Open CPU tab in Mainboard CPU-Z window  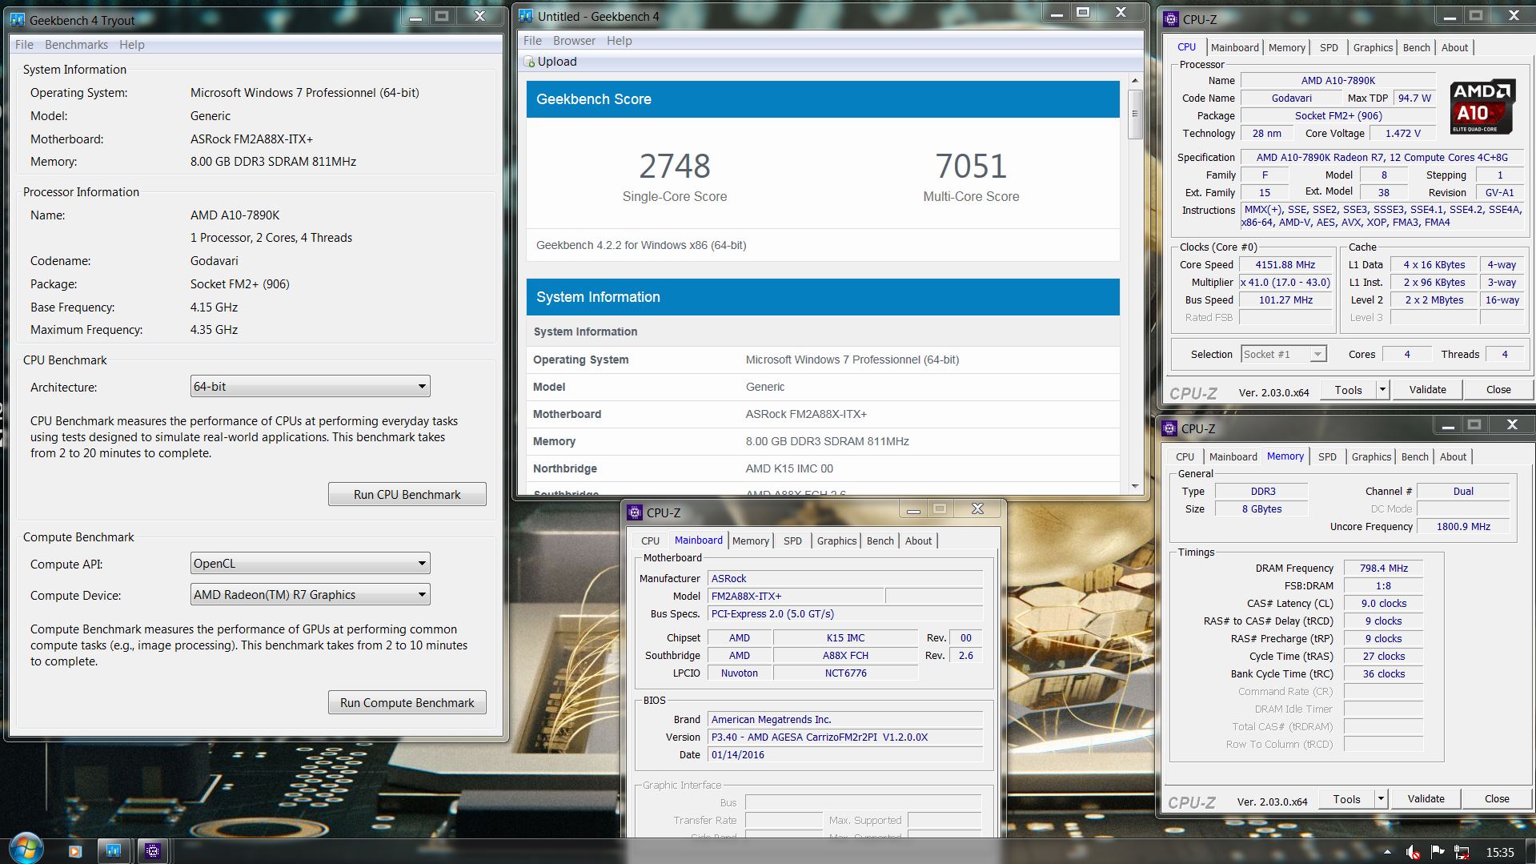point(650,541)
